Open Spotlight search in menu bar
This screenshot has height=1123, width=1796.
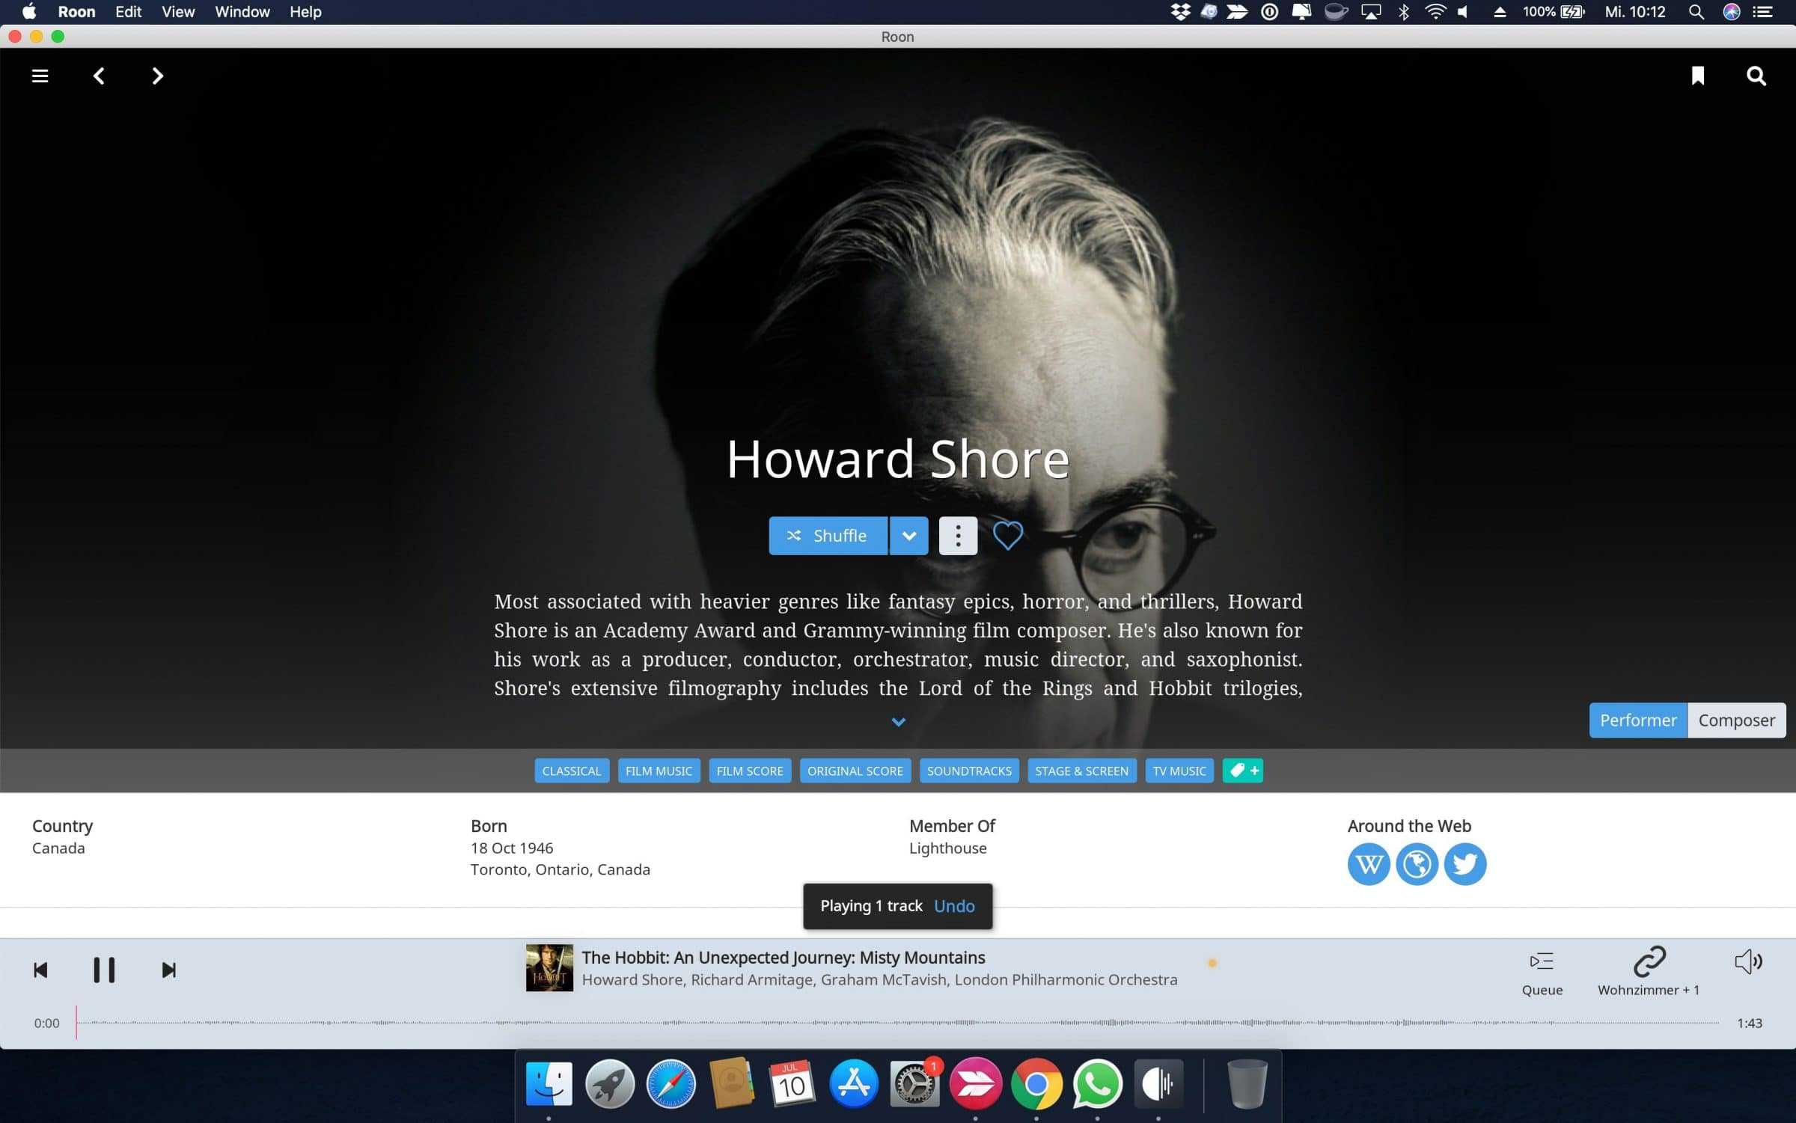pos(1696,12)
